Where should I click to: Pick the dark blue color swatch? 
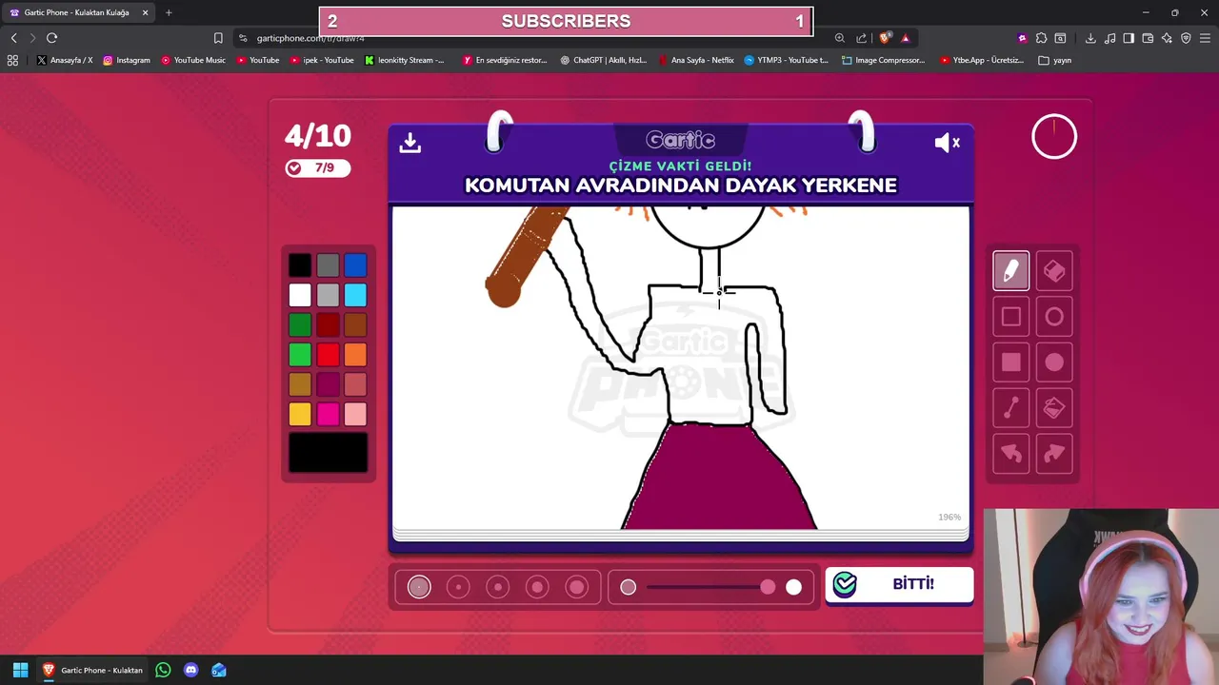pyautogui.click(x=355, y=265)
